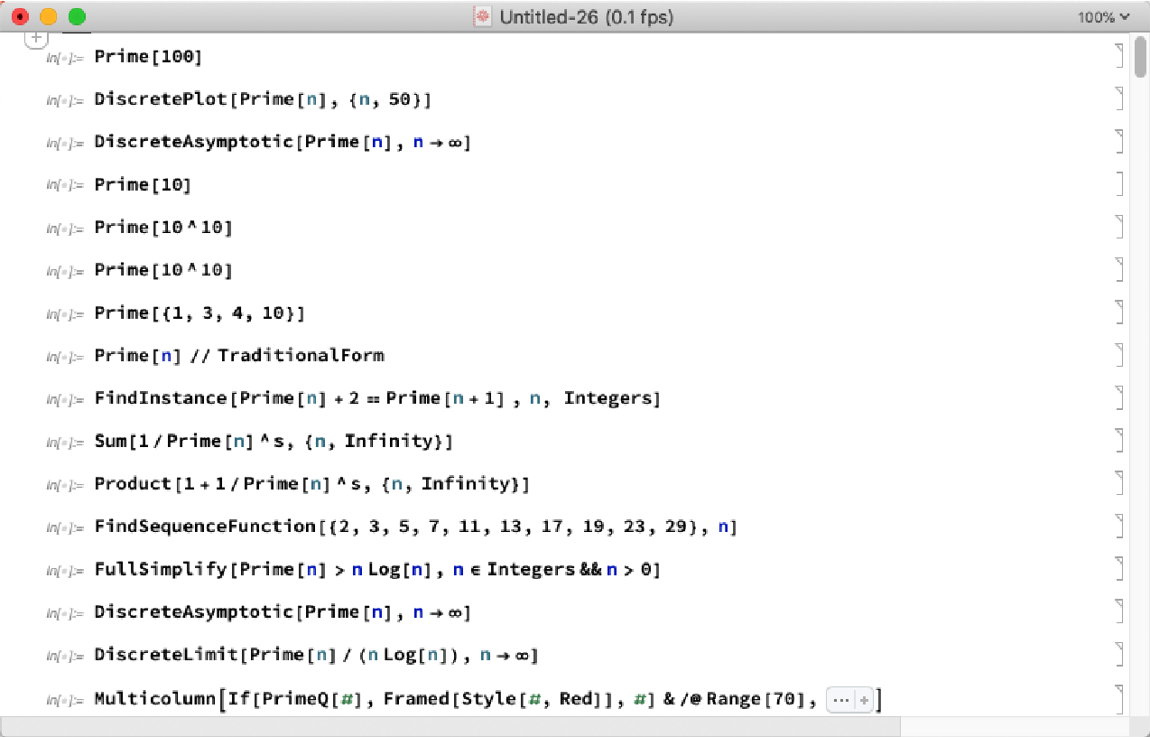Select the cell bracket of DiscreteLimit cell
The width and height of the screenshot is (1150, 737).
pos(1119,655)
